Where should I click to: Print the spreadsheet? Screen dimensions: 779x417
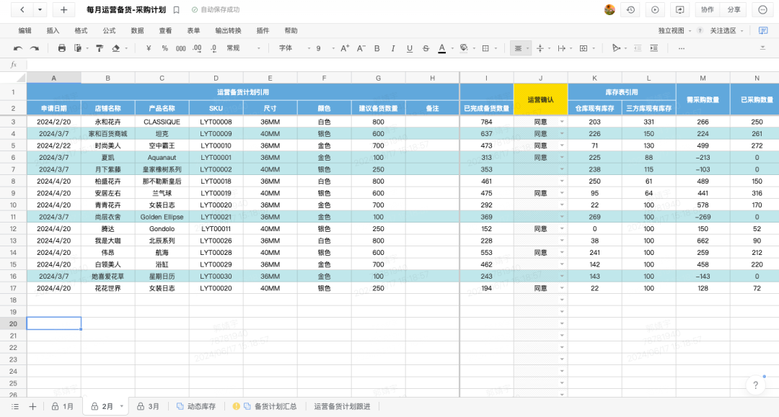click(x=61, y=48)
